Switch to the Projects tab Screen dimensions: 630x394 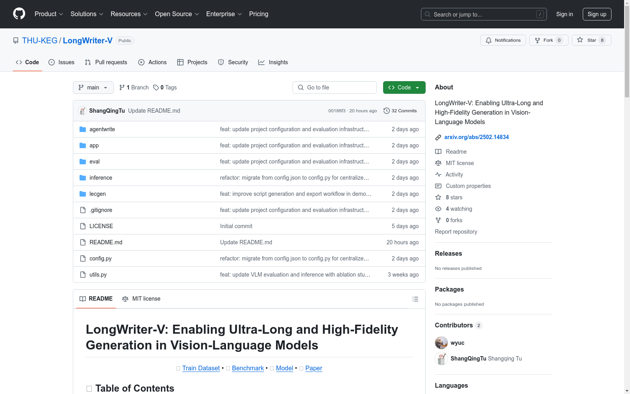(192, 62)
